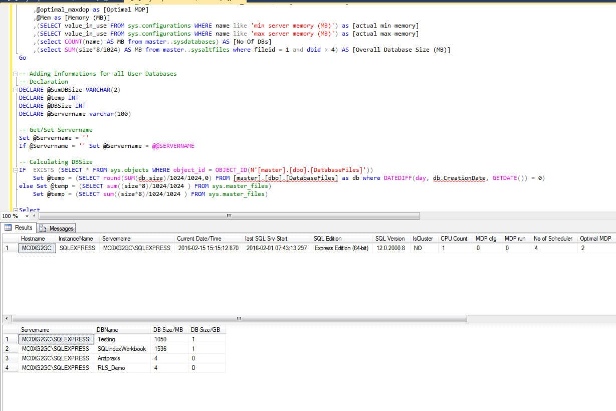
Task: Collapse the IF EXISTS code block
Action: tap(16, 170)
